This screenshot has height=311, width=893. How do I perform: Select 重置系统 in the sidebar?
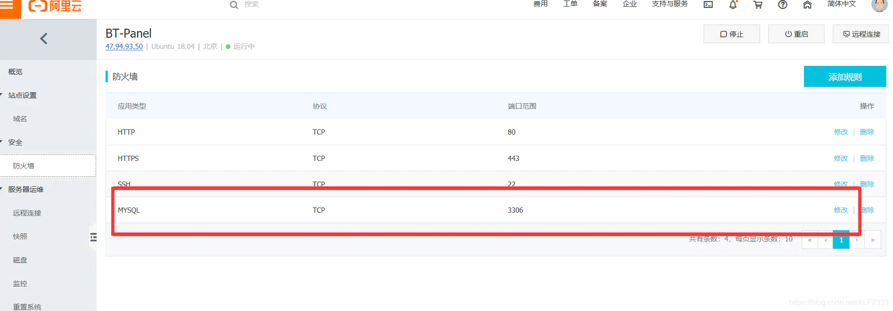click(x=27, y=307)
